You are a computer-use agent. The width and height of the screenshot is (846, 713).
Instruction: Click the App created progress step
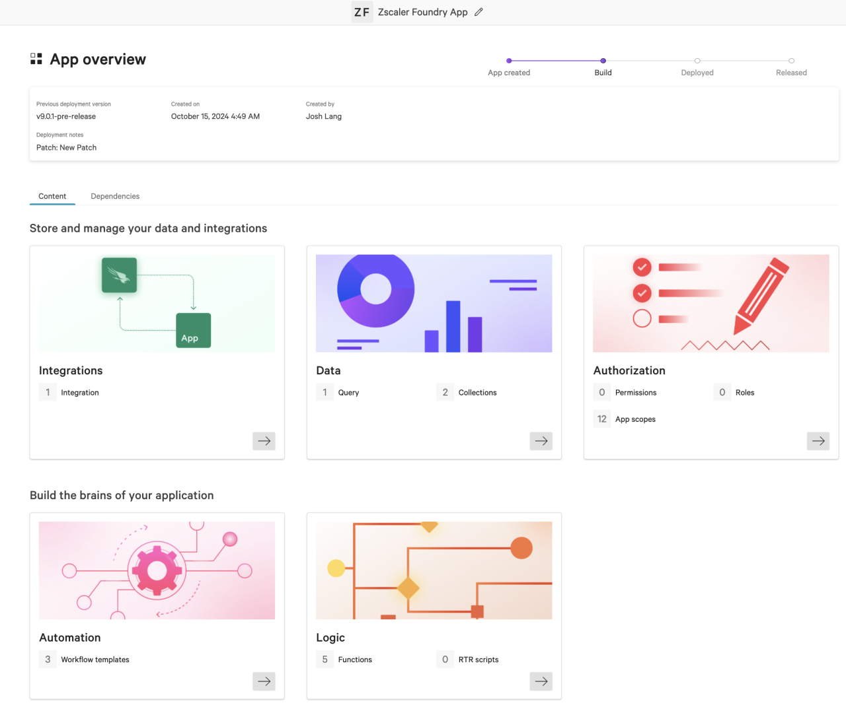coord(509,67)
